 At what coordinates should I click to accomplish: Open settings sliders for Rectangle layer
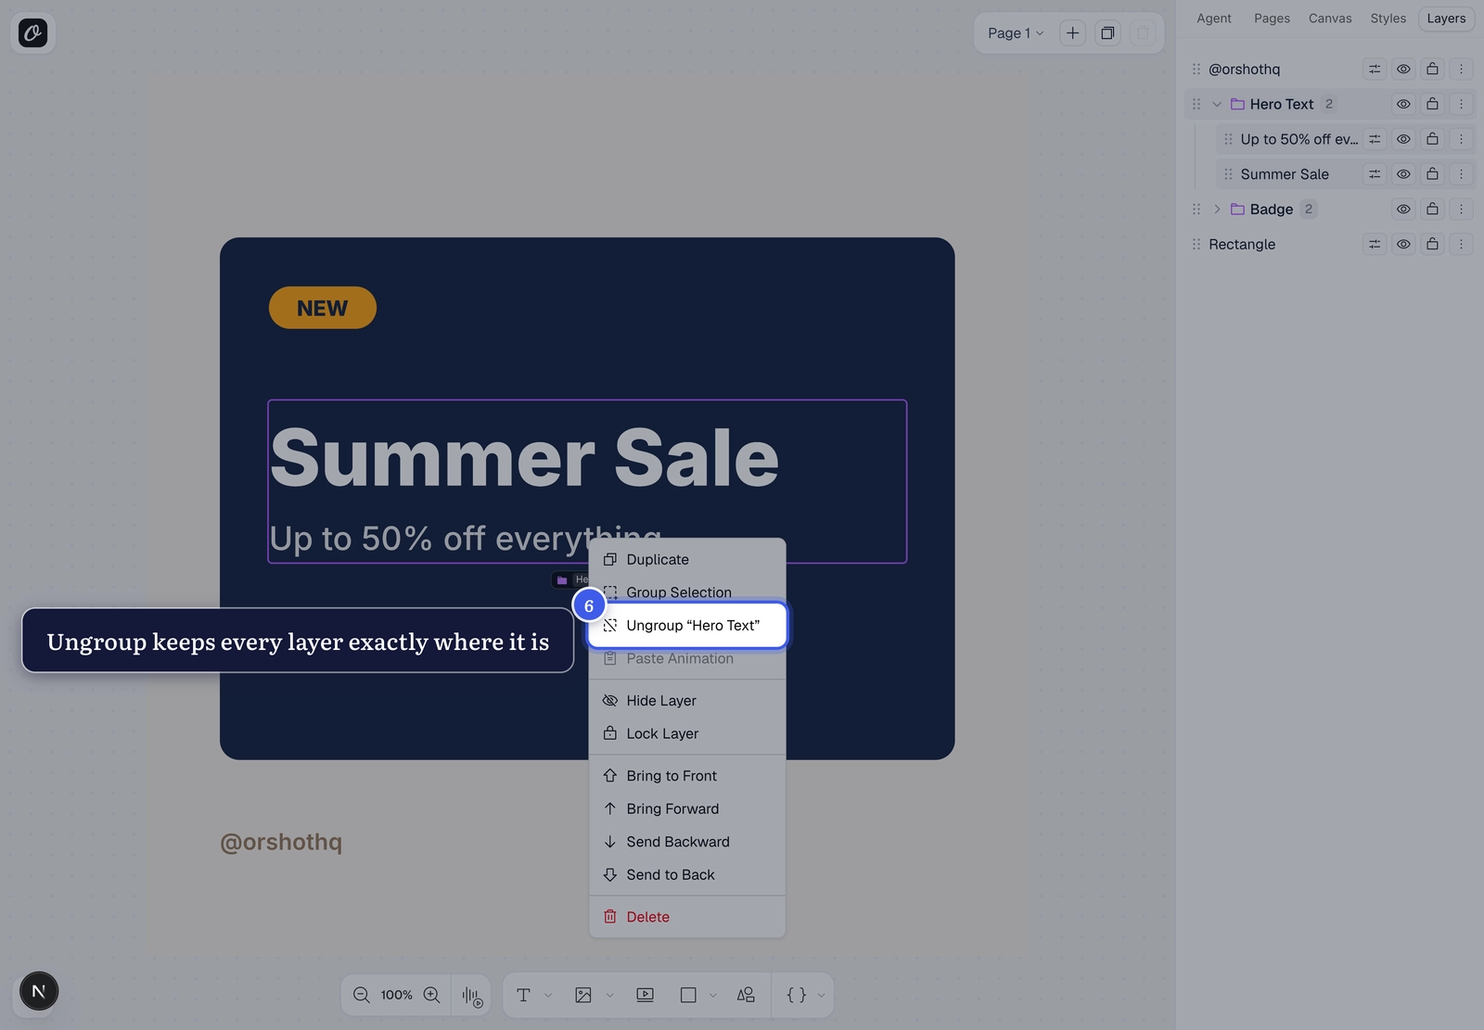pos(1375,245)
